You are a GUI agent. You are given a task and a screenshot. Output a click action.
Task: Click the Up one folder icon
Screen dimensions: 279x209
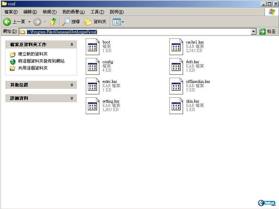click(x=53, y=22)
